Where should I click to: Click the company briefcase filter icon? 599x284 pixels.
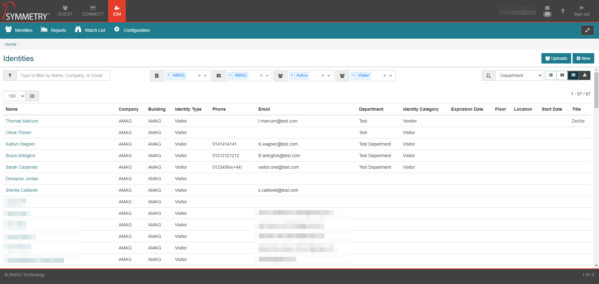pyautogui.click(x=219, y=76)
